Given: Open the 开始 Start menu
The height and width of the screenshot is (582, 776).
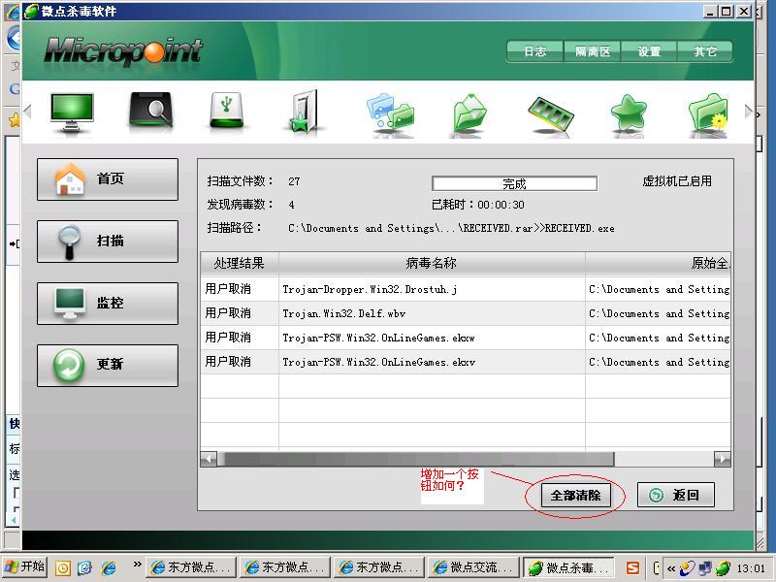Looking at the screenshot, I should click(x=24, y=567).
